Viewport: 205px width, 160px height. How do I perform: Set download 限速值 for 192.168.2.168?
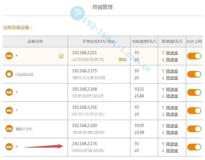click(x=172, y=96)
